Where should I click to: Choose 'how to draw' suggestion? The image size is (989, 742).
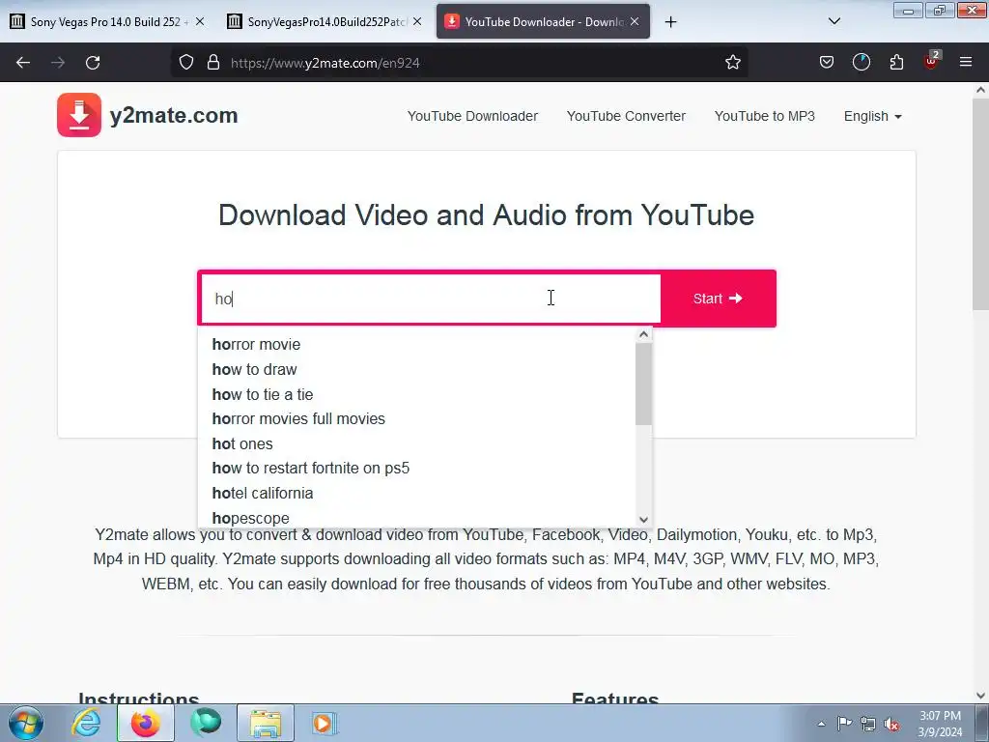416,369
